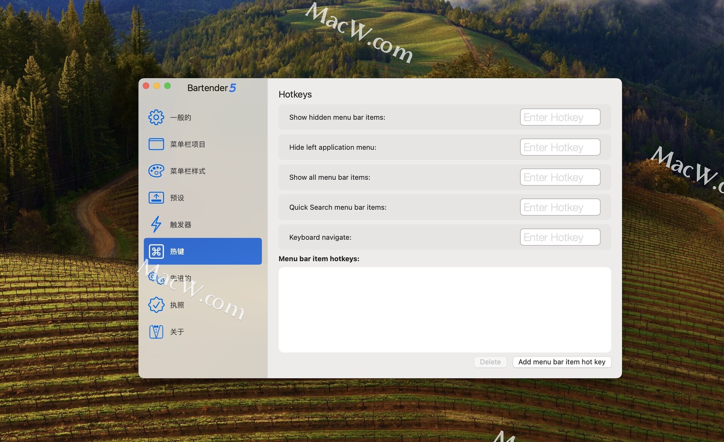
Task: Click Add menu bar item hot key button
Action: pos(562,362)
